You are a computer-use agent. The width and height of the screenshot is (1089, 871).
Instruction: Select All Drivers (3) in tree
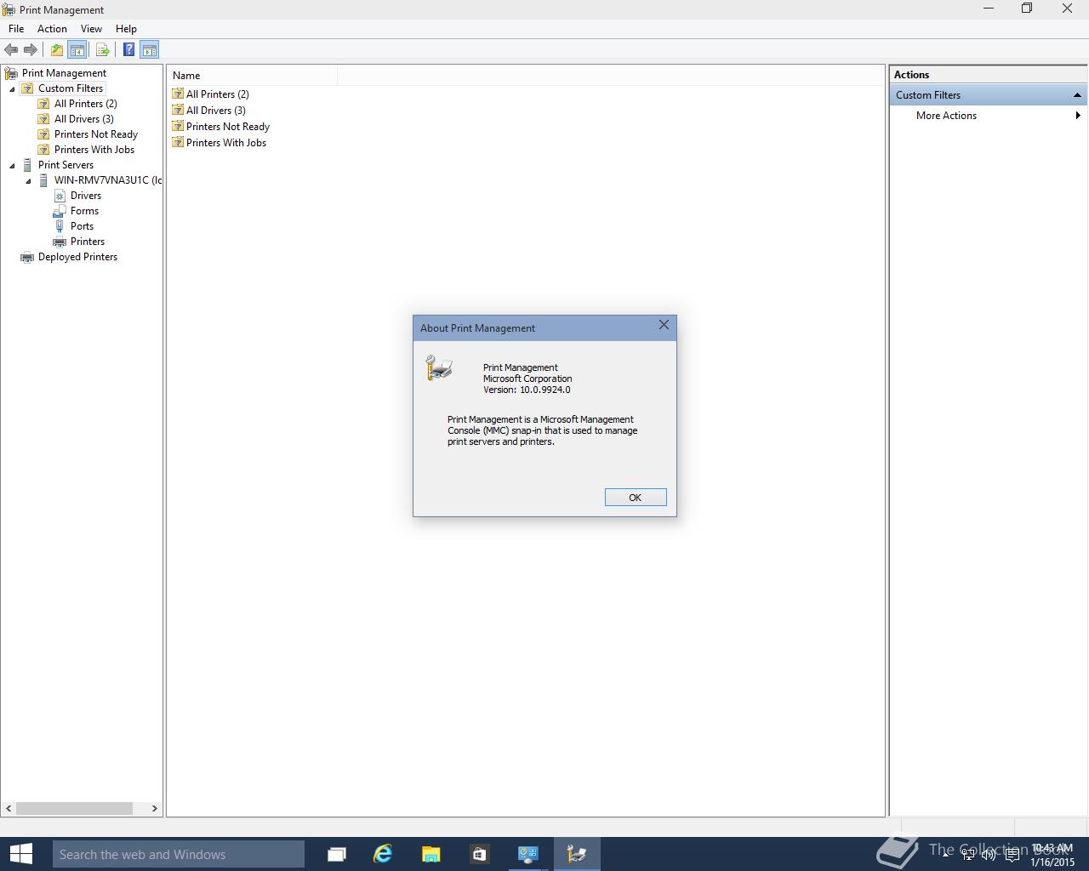[83, 119]
